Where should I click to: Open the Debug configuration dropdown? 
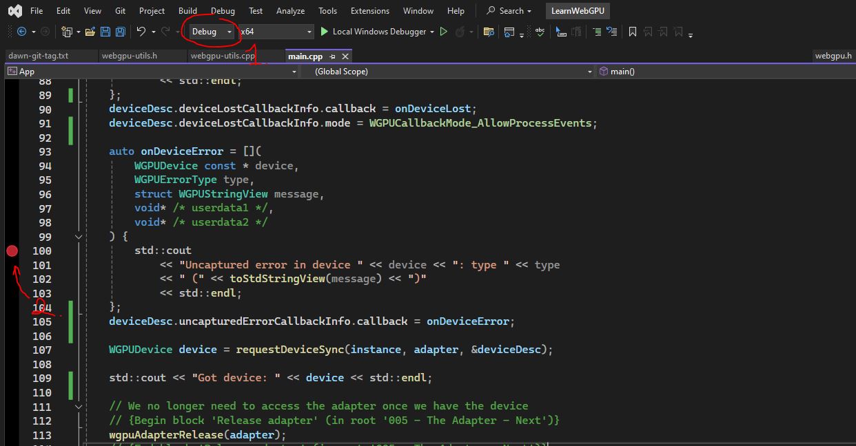pyautogui.click(x=211, y=32)
